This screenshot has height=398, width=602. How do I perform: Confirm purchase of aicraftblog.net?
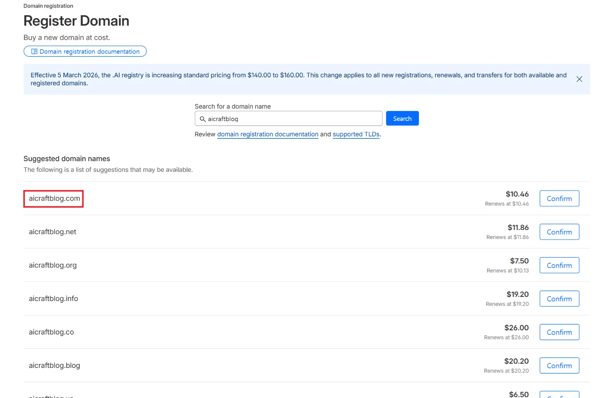[559, 232]
